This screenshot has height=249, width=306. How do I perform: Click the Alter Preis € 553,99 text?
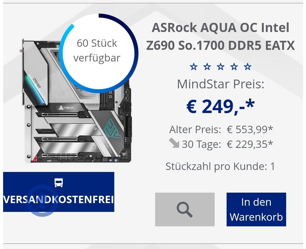tap(221, 129)
